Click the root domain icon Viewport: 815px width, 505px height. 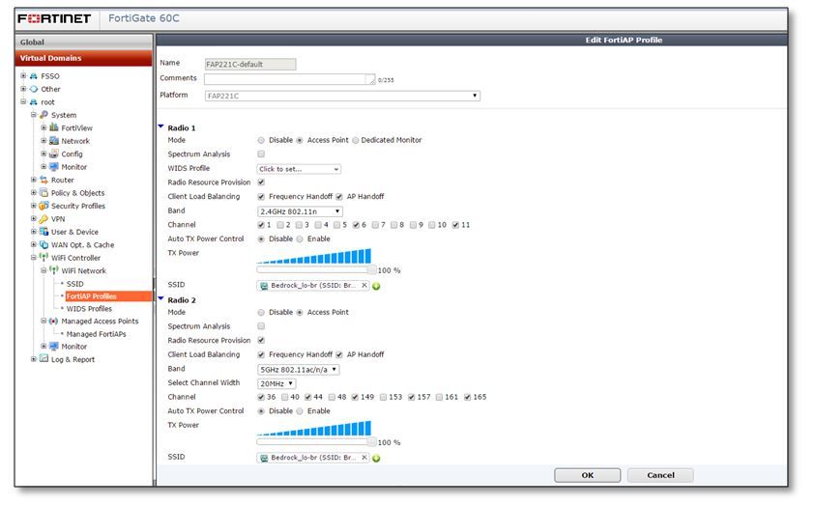pos(34,101)
